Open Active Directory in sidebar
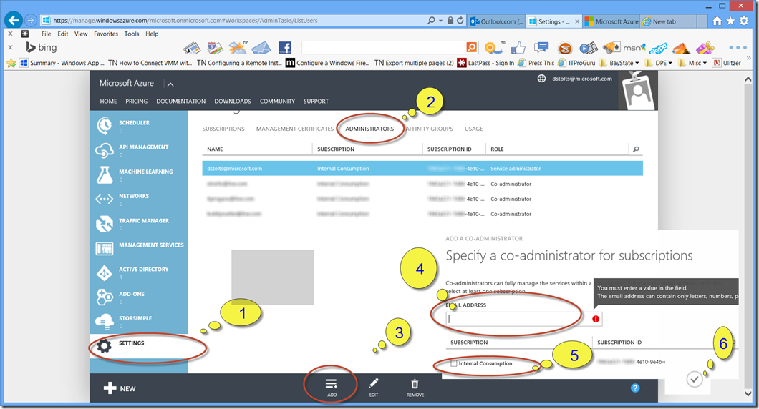 (139, 272)
